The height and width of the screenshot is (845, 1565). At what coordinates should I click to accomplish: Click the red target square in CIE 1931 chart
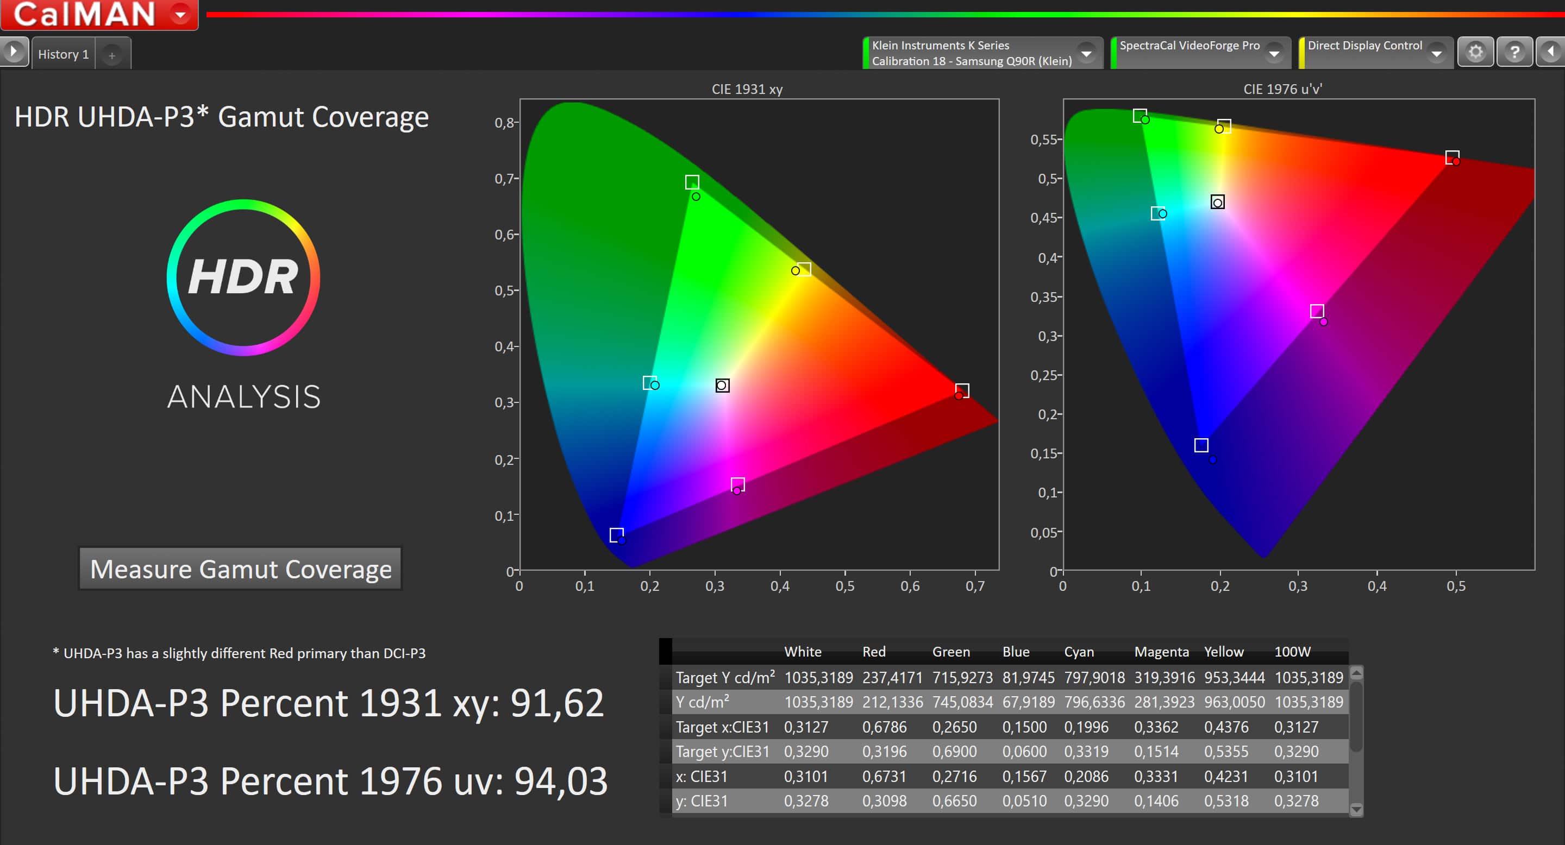962,390
